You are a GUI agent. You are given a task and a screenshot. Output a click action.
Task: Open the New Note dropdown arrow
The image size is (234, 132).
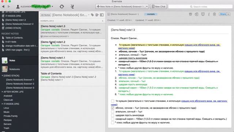point(147,7)
